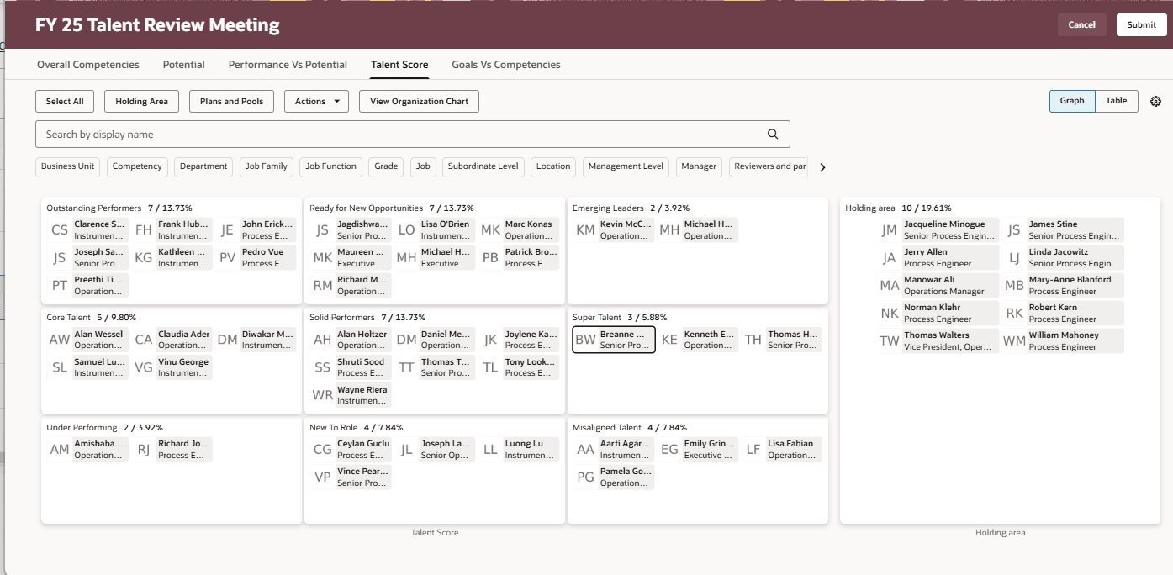
Task: Select the FH avatar for Frank
Action: coord(144,230)
